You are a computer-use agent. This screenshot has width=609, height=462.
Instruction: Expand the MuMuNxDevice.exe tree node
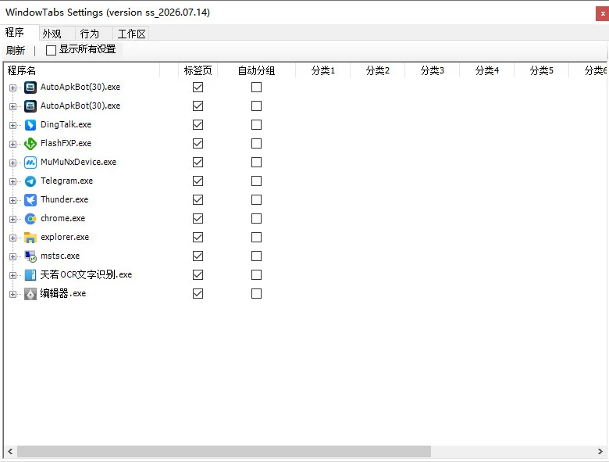(12, 163)
